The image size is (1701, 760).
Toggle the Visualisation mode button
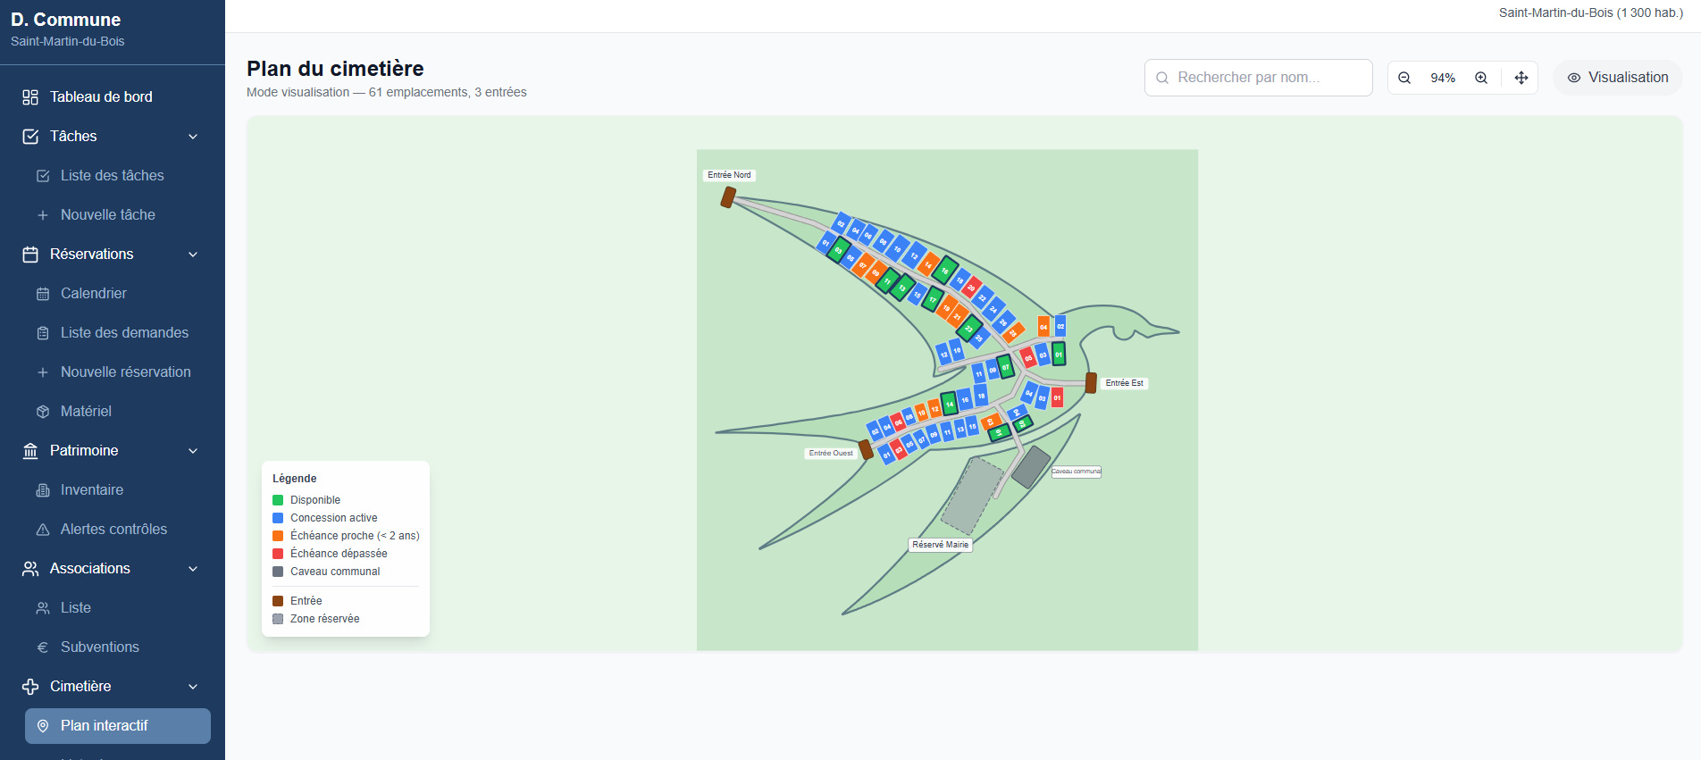point(1617,78)
